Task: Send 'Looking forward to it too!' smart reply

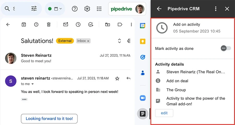Action: (x=49, y=119)
